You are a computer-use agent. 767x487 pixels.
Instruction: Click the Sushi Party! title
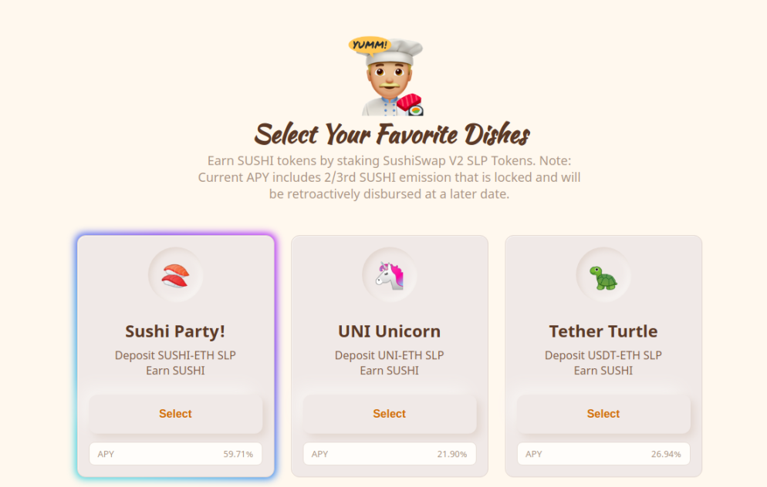[x=175, y=331]
